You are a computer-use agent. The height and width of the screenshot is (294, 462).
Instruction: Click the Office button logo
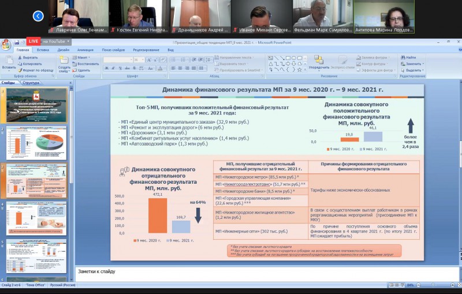(x=6, y=44)
